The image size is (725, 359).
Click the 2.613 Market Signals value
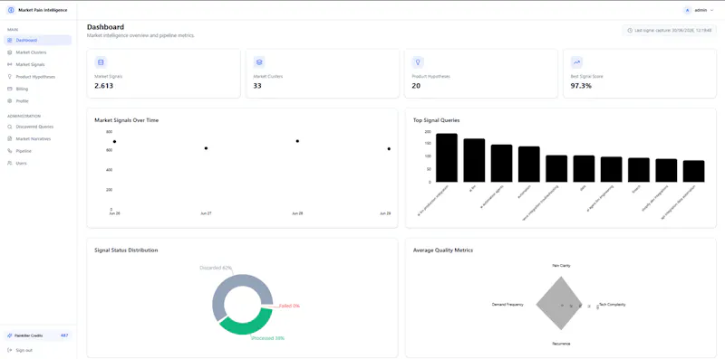tap(103, 86)
